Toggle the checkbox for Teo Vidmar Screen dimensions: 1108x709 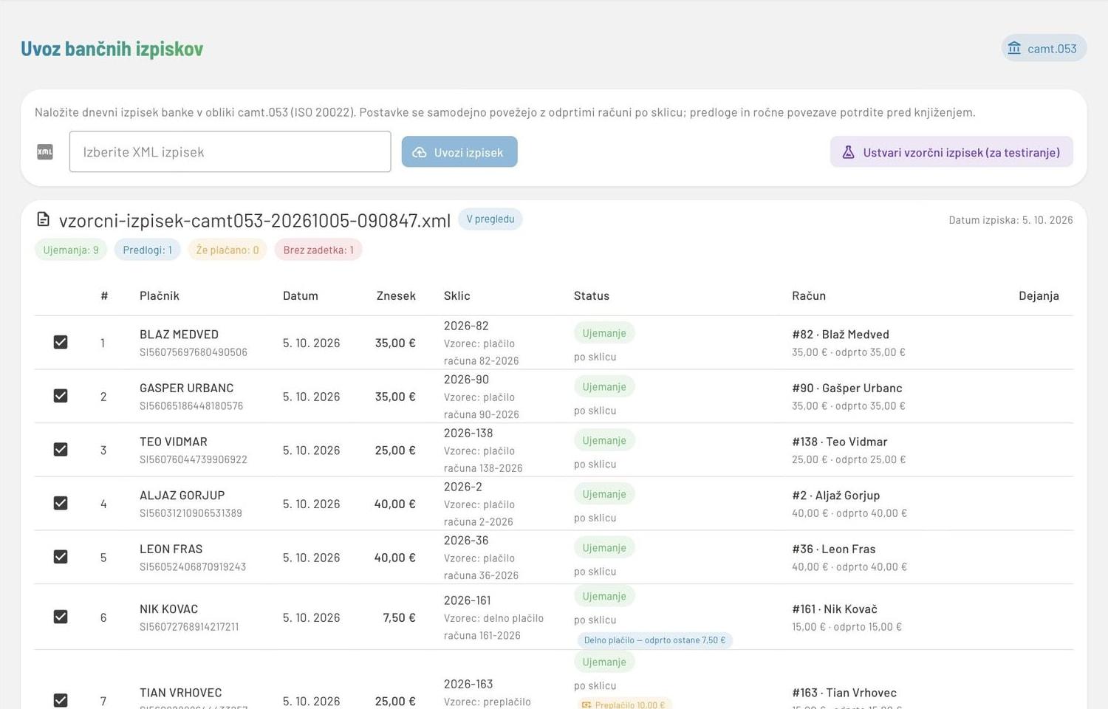(x=61, y=449)
